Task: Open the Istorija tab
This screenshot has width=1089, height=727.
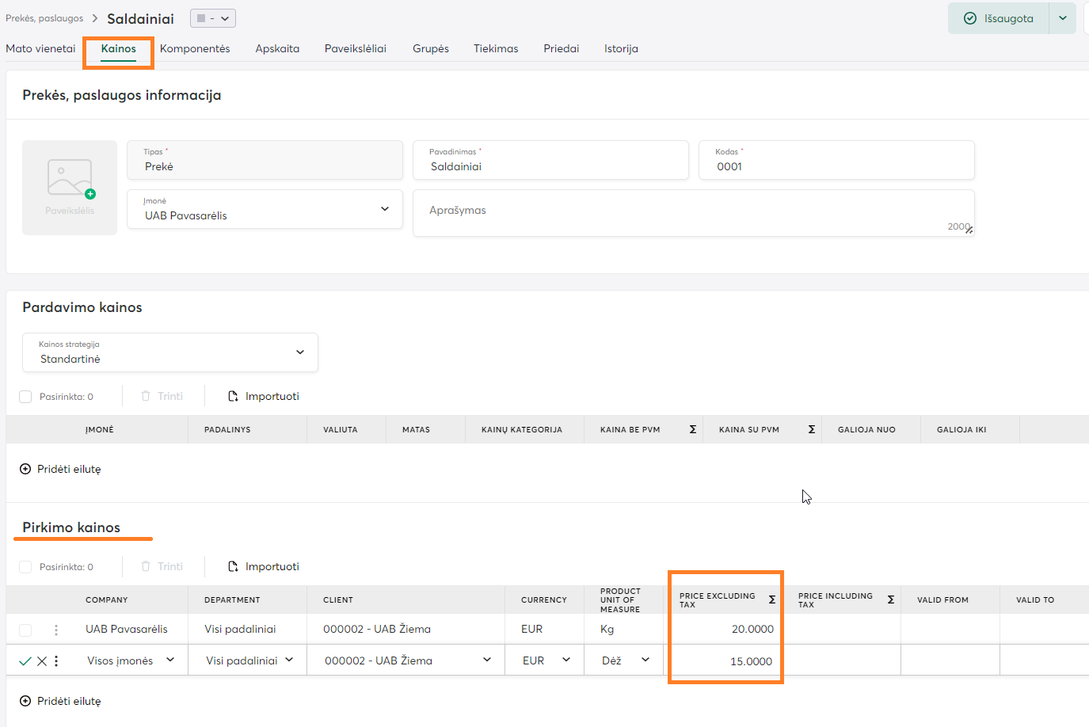Action: 621,48
